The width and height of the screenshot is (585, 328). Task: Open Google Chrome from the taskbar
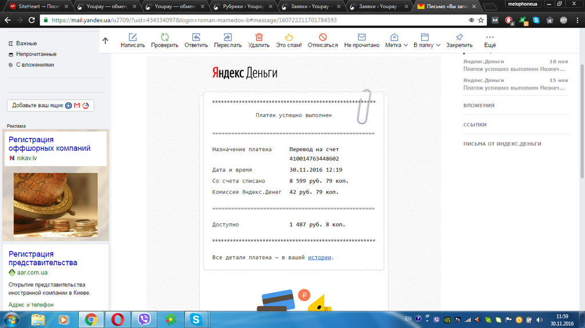pos(91,319)
